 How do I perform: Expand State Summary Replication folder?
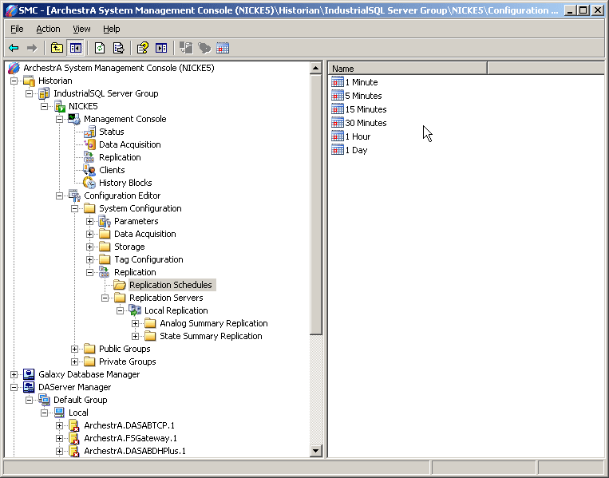[135, 336]
